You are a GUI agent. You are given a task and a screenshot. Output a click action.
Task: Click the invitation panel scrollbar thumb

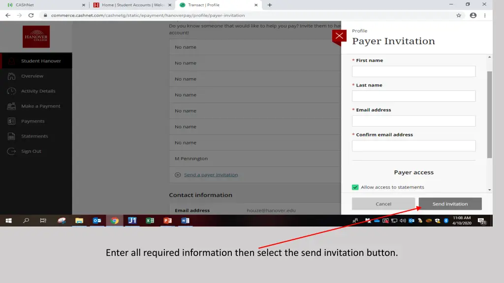tap(489, 114)
